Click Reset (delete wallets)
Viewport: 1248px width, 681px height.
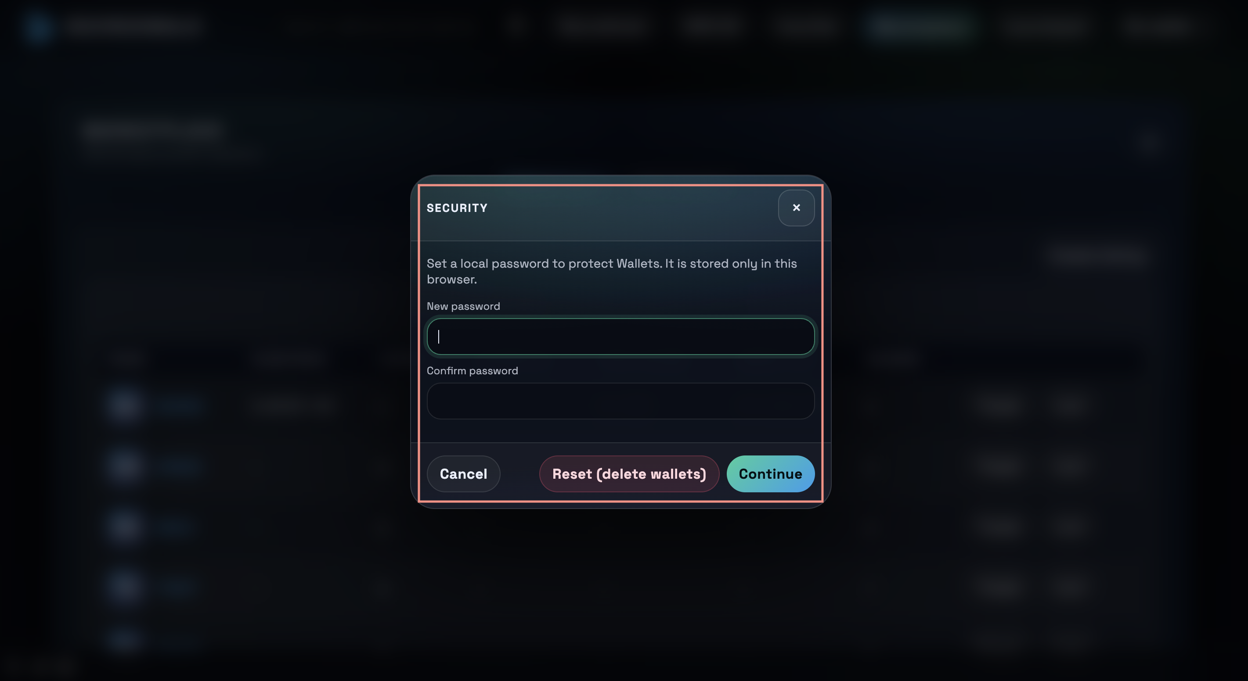coord(628,474)
